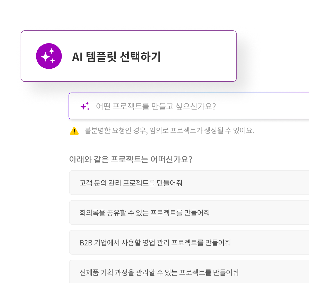Click the AI 템플릿 선택하기 title text
The height and width of the screenshot is (283, 309).
coord(116,57)
